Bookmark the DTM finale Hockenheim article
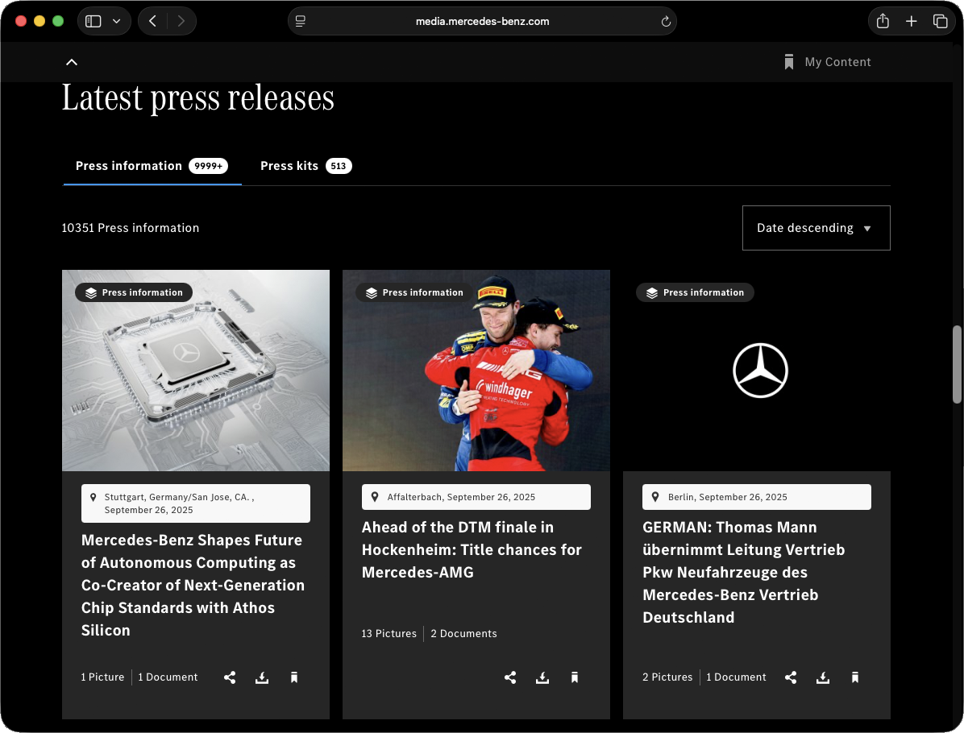The height and width of the screenshot is (733, 964). (x=574, y=677)
